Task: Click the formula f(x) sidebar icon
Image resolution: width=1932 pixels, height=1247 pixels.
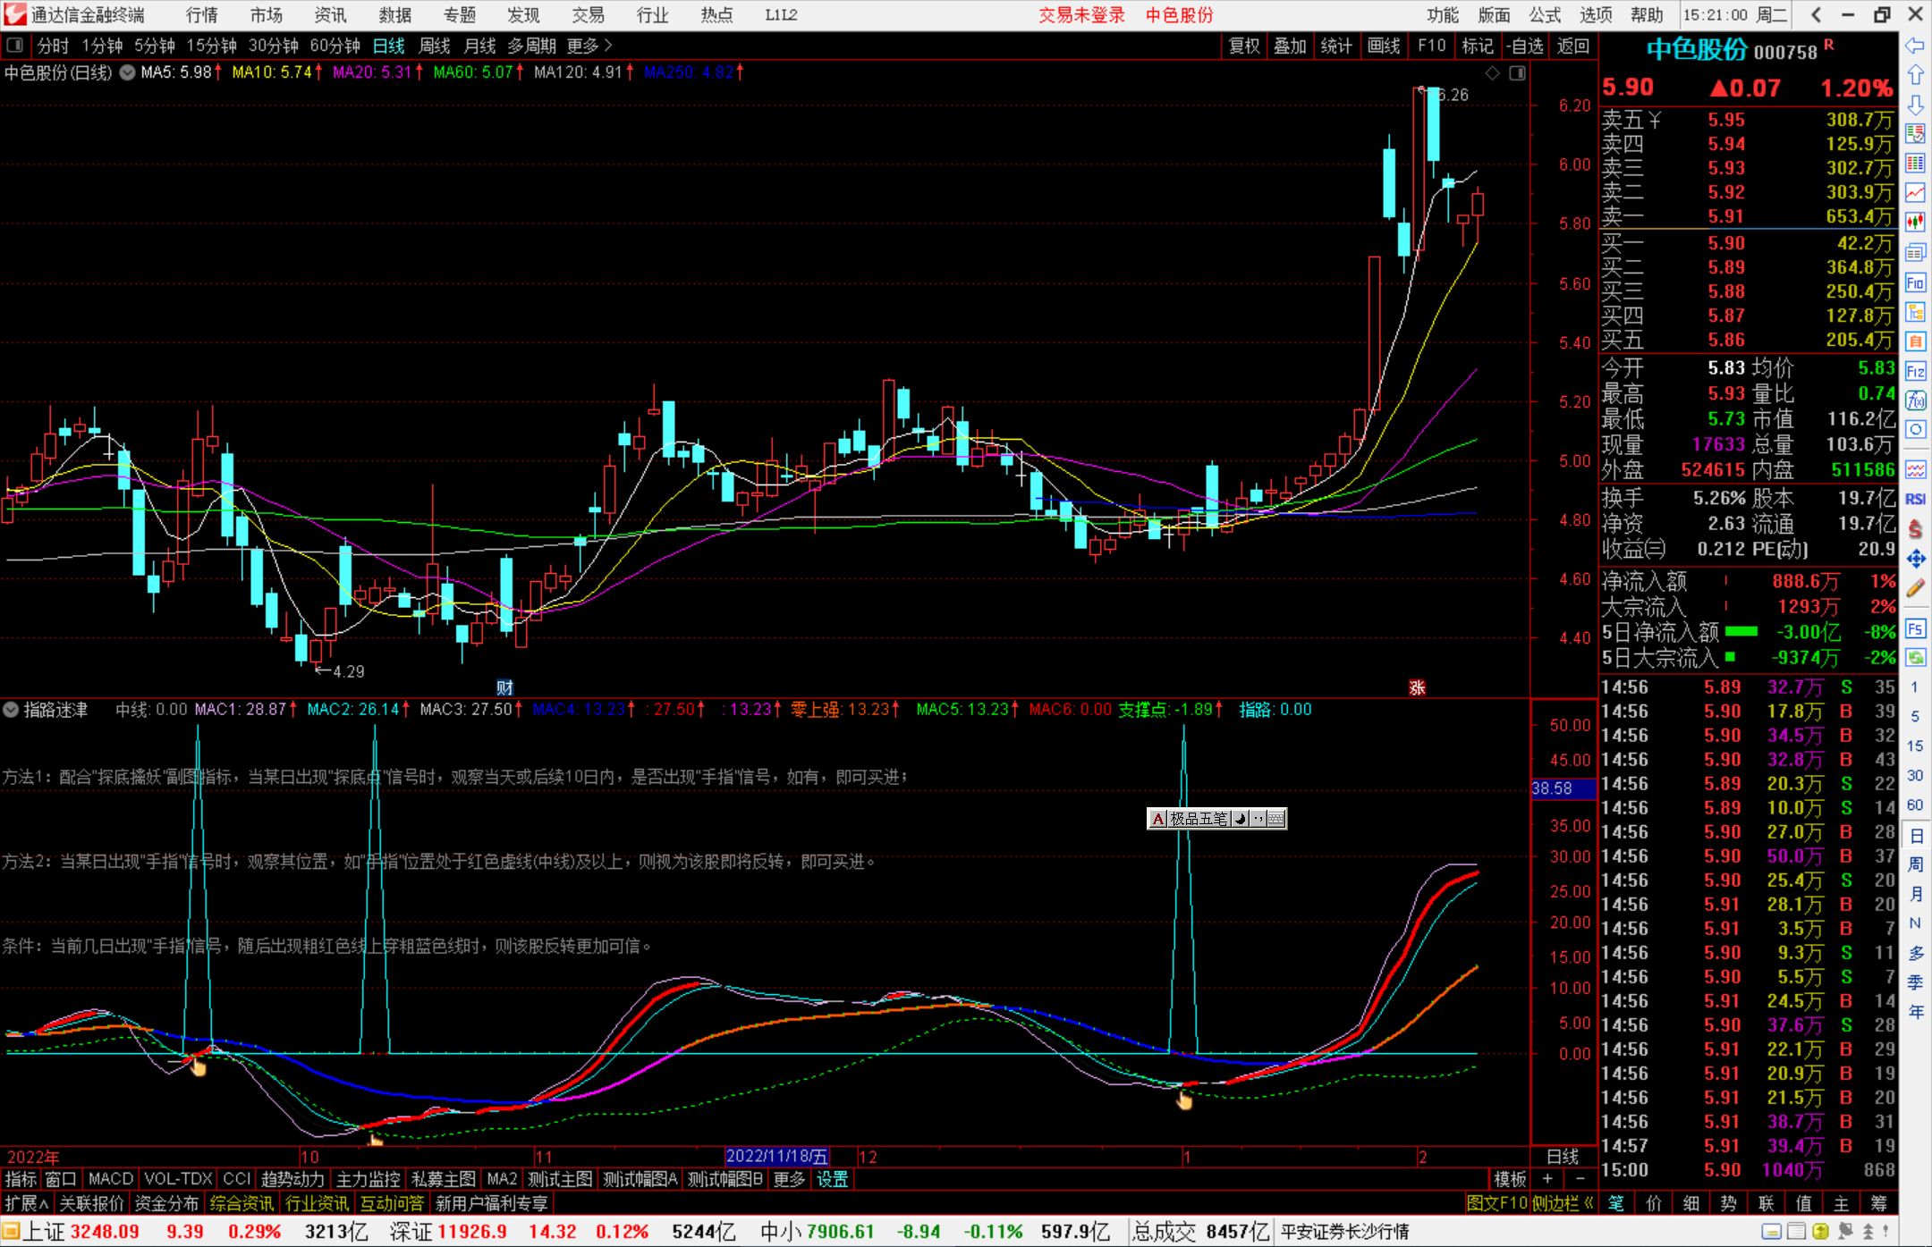Action: (x=1915, y=400)
